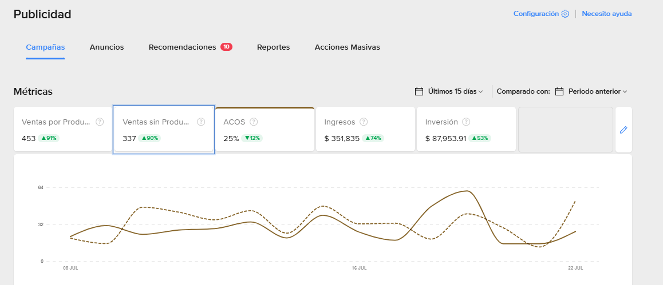The height and width of the screenshot is (285, 663).
Task: Click the pencil icon to edit metrics
Action: (623, 130)
